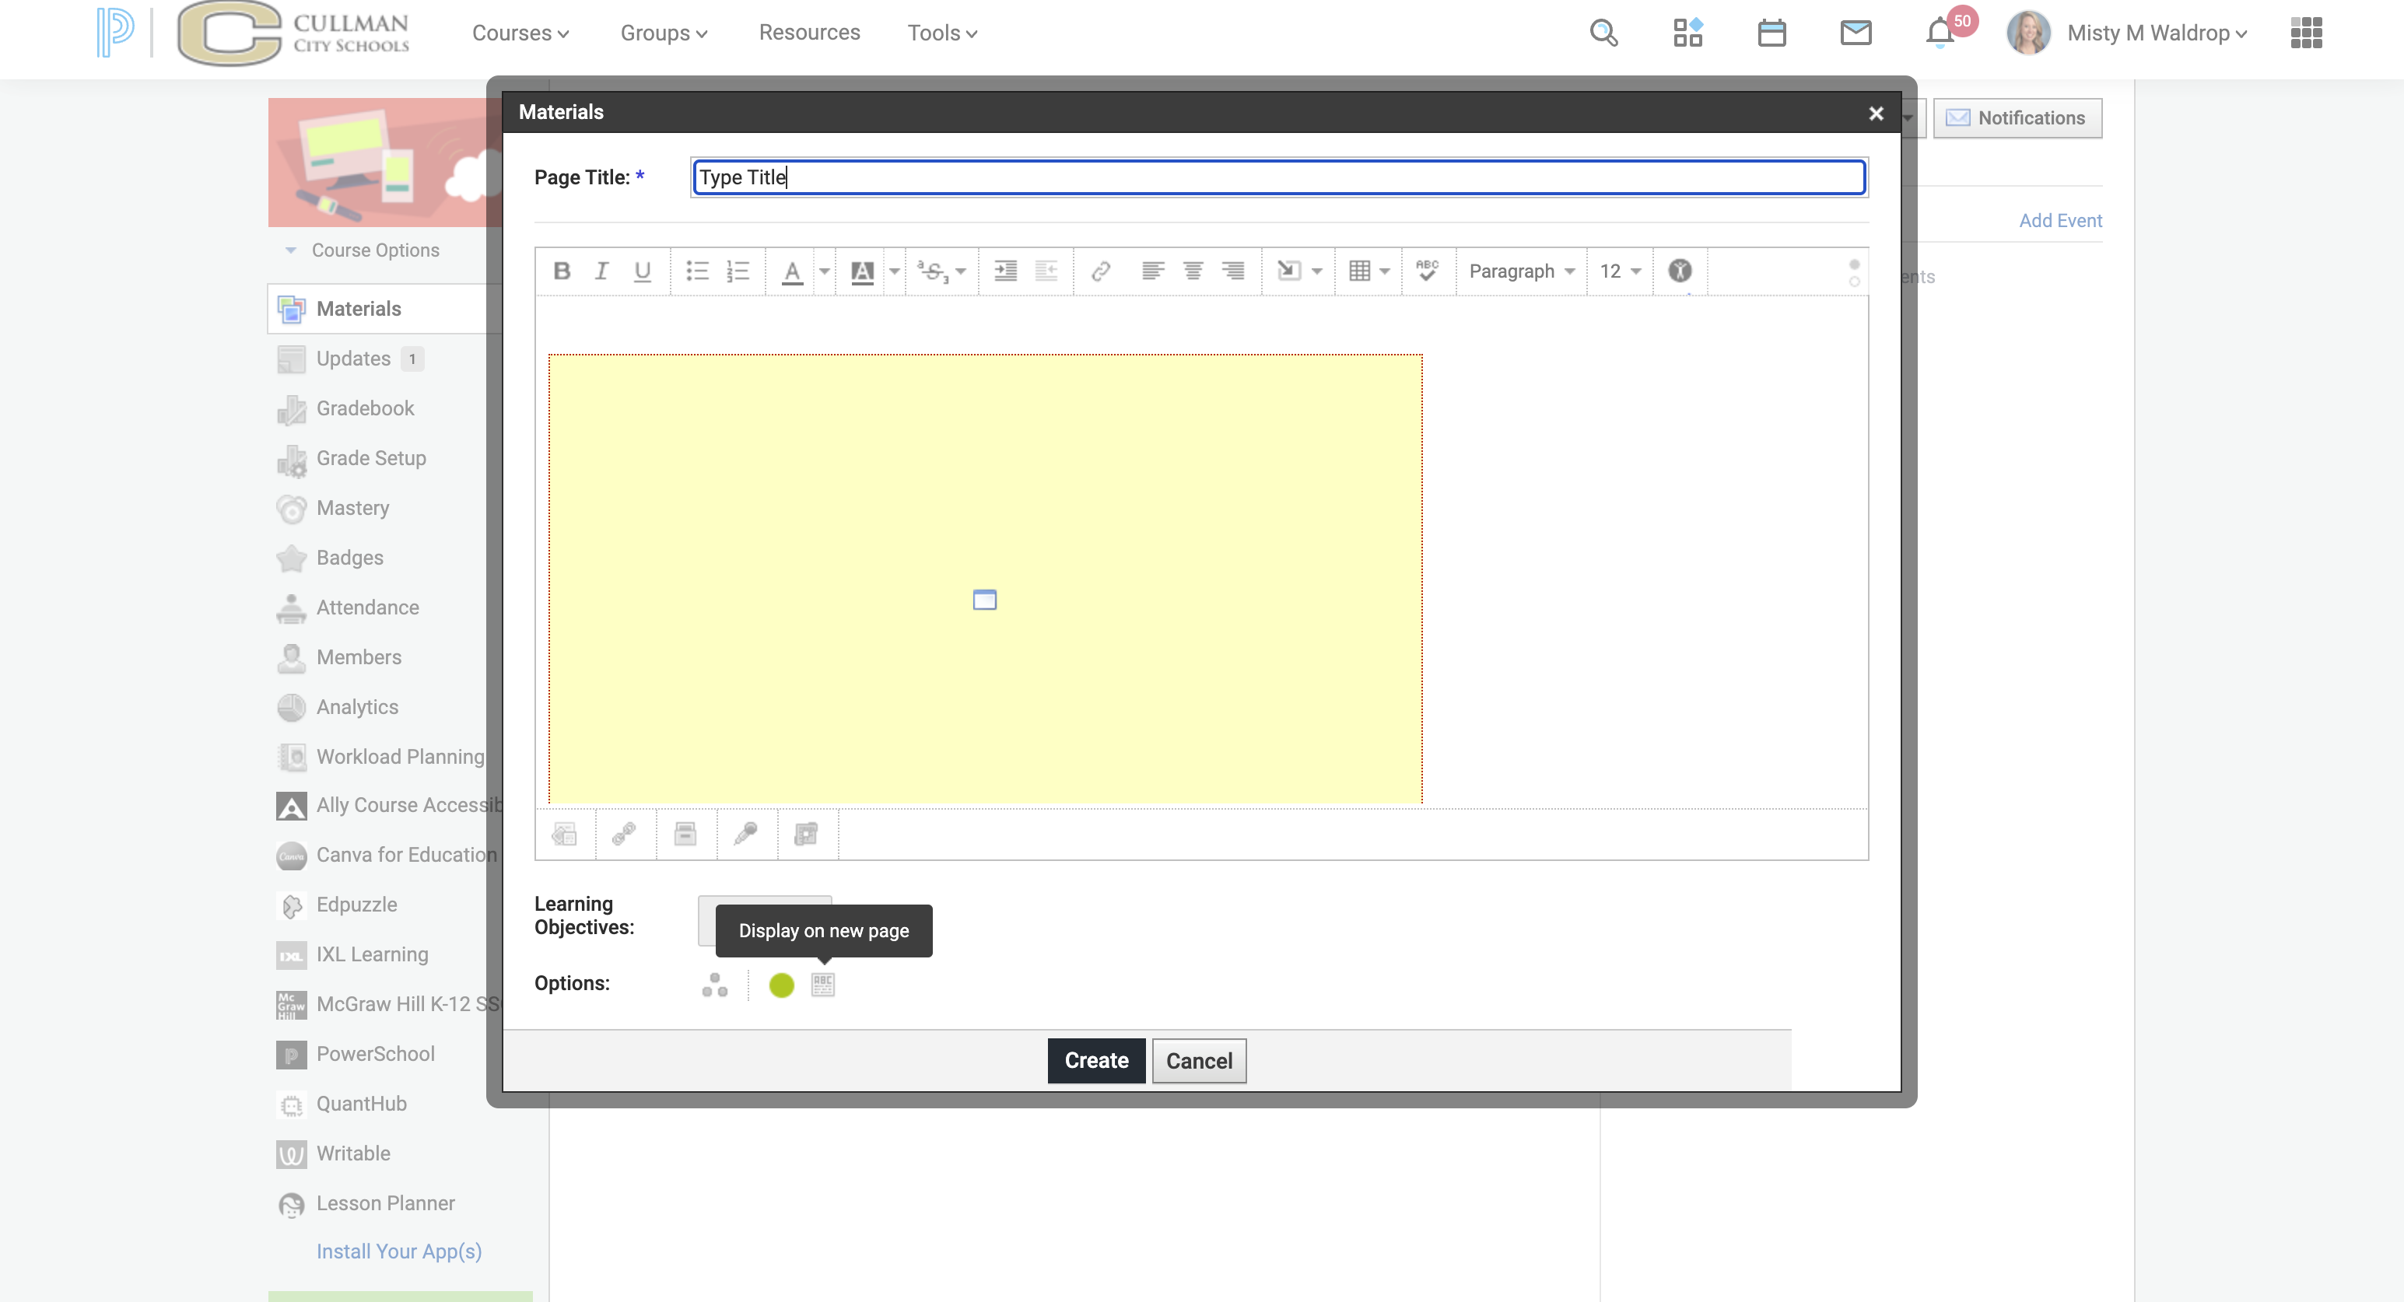Open the Courses menu
The height and width of the screenshot is (1302, 2404).
(520, 33)
